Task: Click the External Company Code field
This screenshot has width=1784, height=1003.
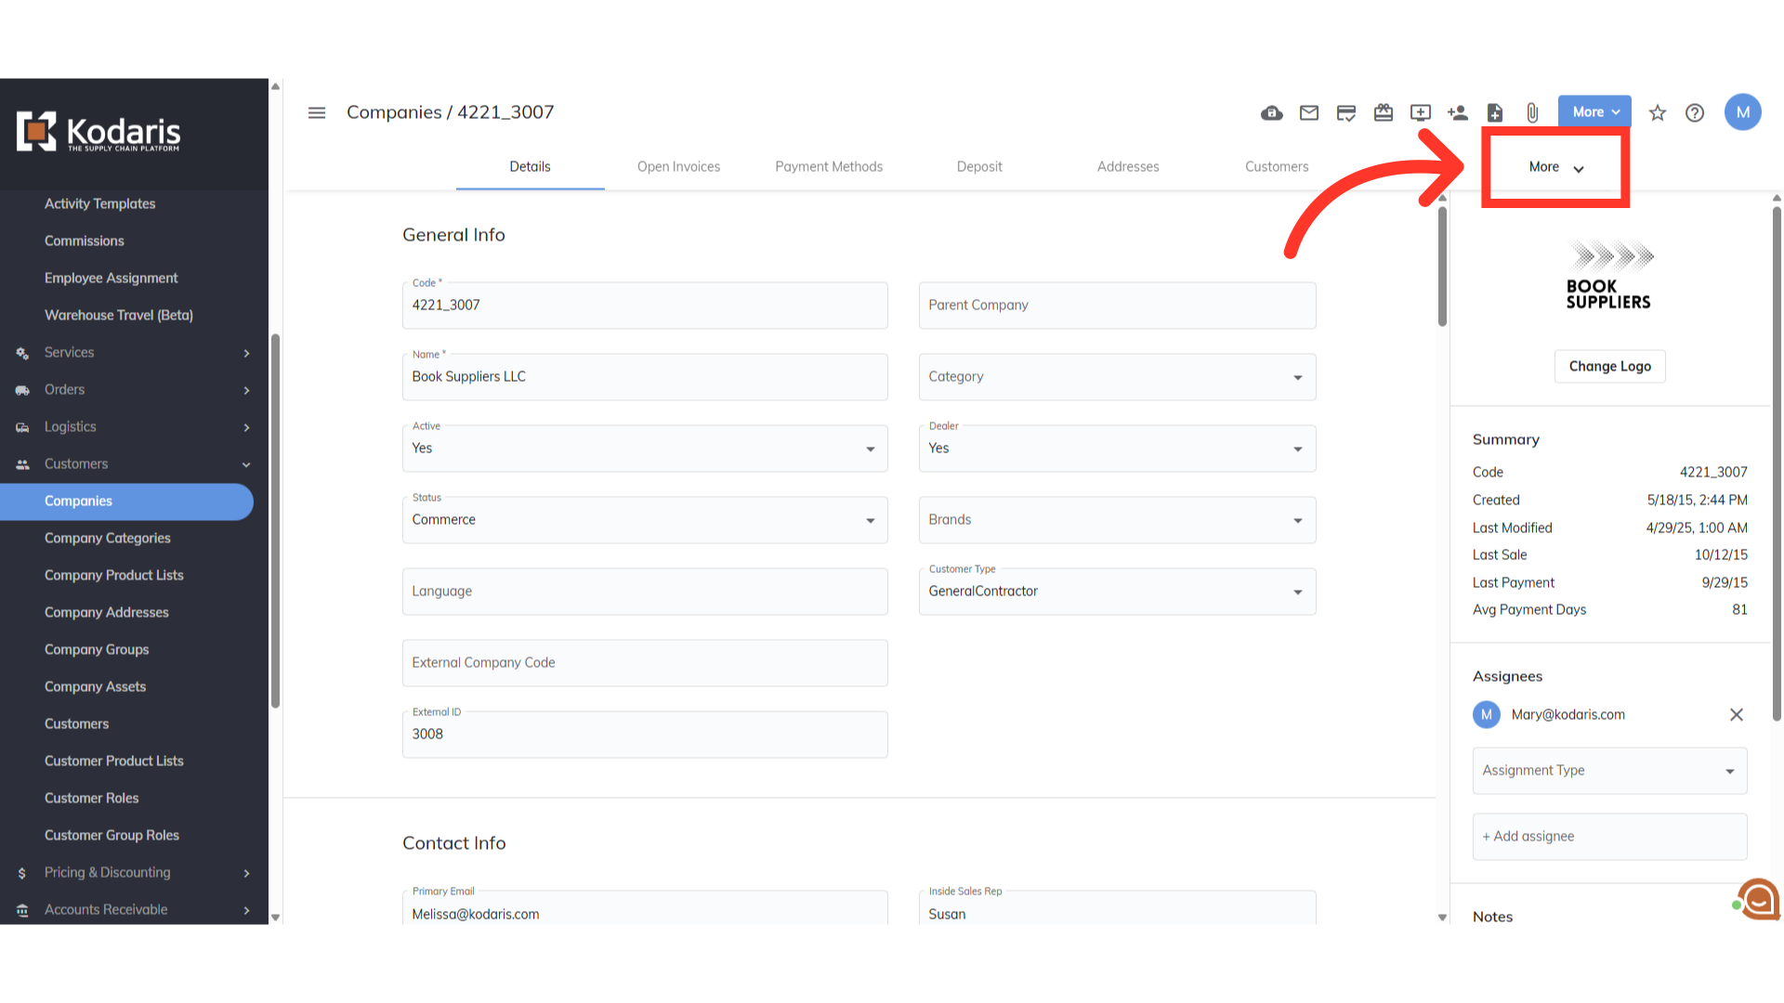Action: [644, 663]
